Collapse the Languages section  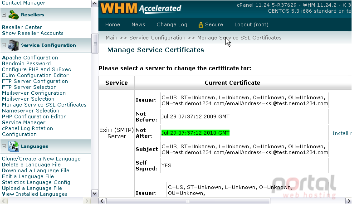(4, 146)
